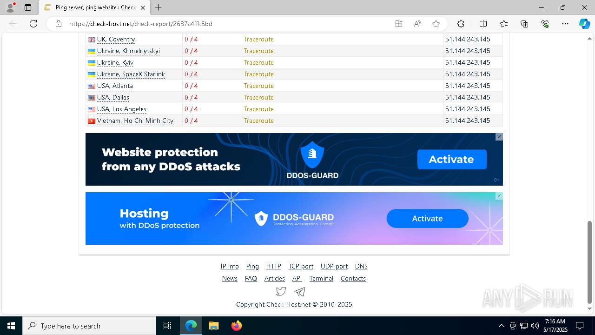Open Ukraine, Kyiv node link

(x=115, y=62)
